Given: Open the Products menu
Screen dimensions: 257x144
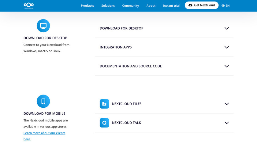Looking at the screenshot, I should [x=87, y=6].
